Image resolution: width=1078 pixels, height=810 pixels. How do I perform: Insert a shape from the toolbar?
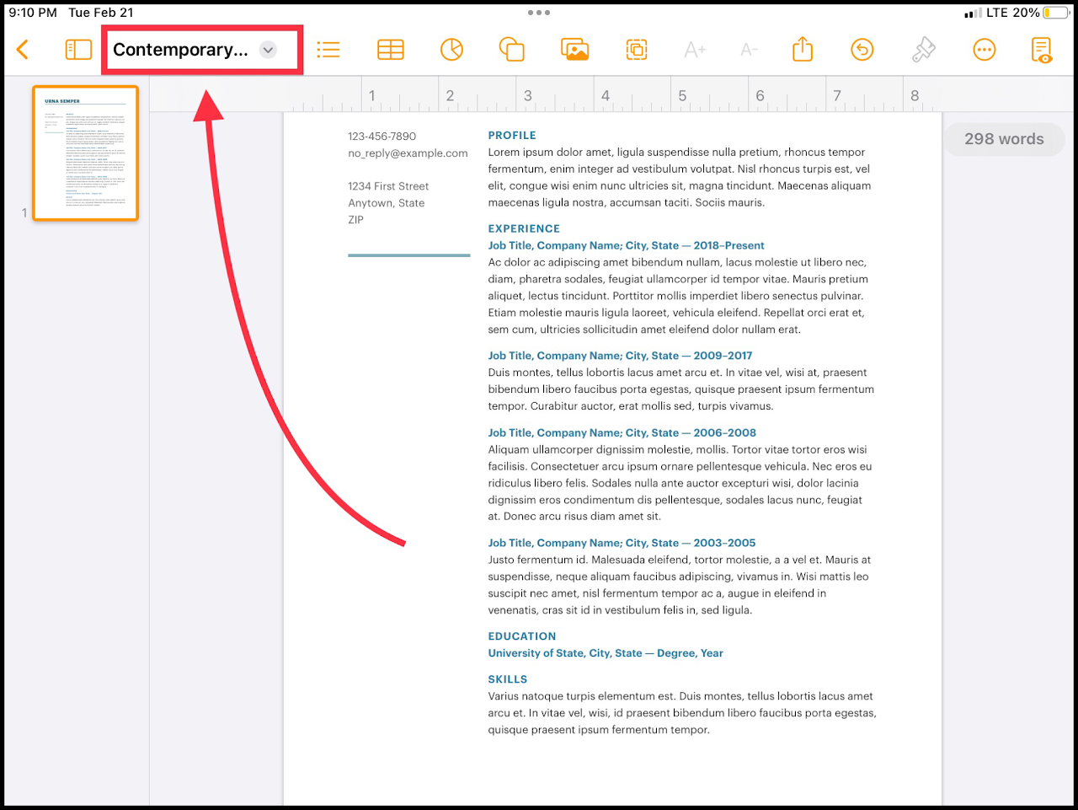tap(512, 50)
